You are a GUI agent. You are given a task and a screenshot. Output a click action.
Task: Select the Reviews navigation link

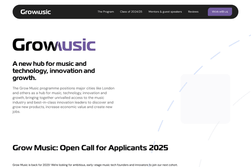coord(193,12)
